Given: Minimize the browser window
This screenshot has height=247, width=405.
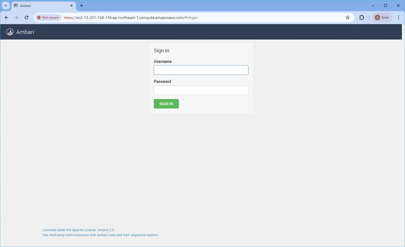Looking at the screenshot, I should pos(373,6).
